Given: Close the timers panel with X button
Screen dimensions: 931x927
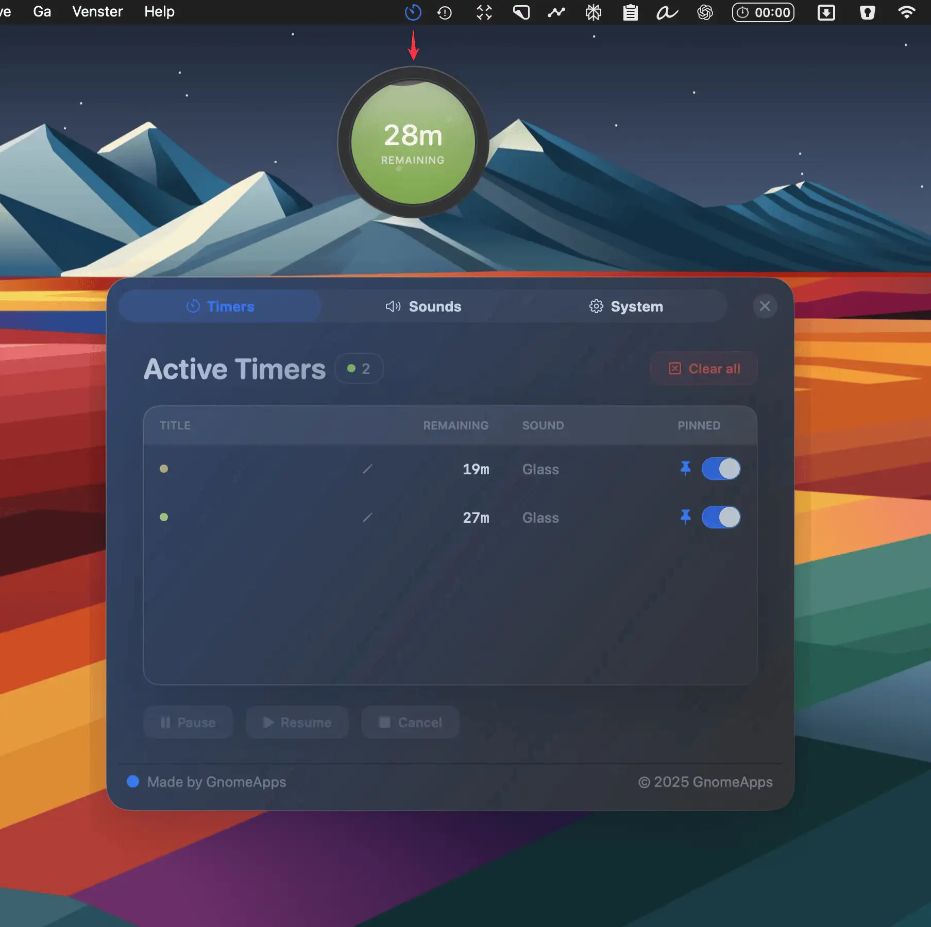Looking at the screenshot, I should tap(765, 306).
